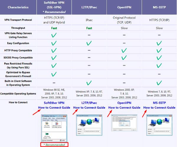Click L2TP/IPsec checkmark in Built-in Client Software row
The image size is (177, 147).
click(89, 83)
